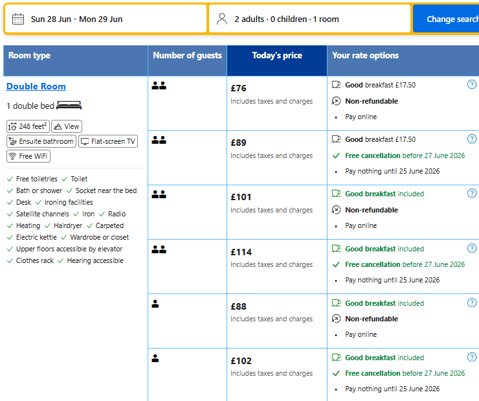Click help icon for the £102 rate
Viewport: 479px width, 401px height.
[472, 357]
